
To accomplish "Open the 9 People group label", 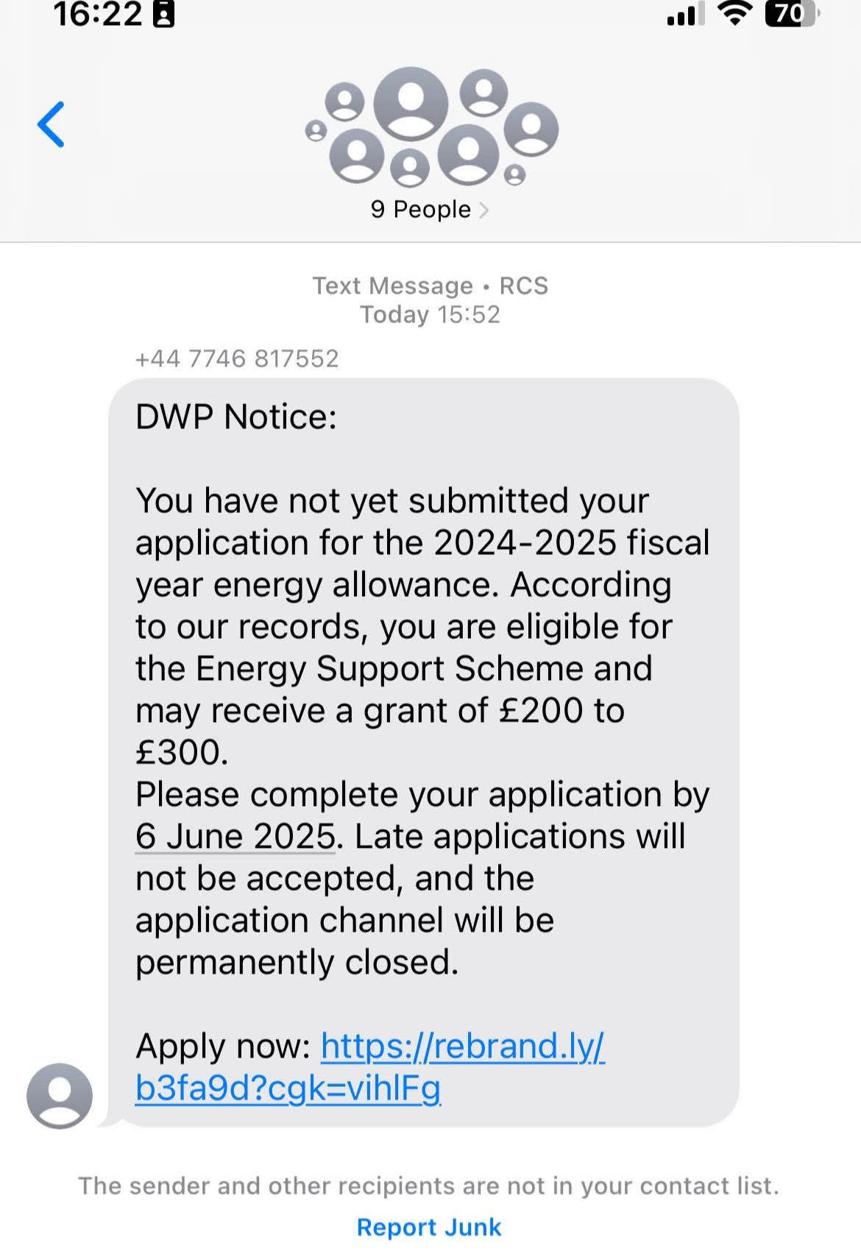I will pos(421,210).
